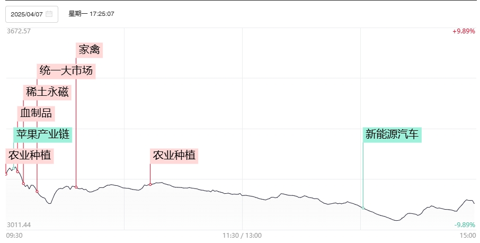Click the marker dot for 稀土永磁 line
The width and height of the screenshot is (480, 243).
(x=23, y=183)
